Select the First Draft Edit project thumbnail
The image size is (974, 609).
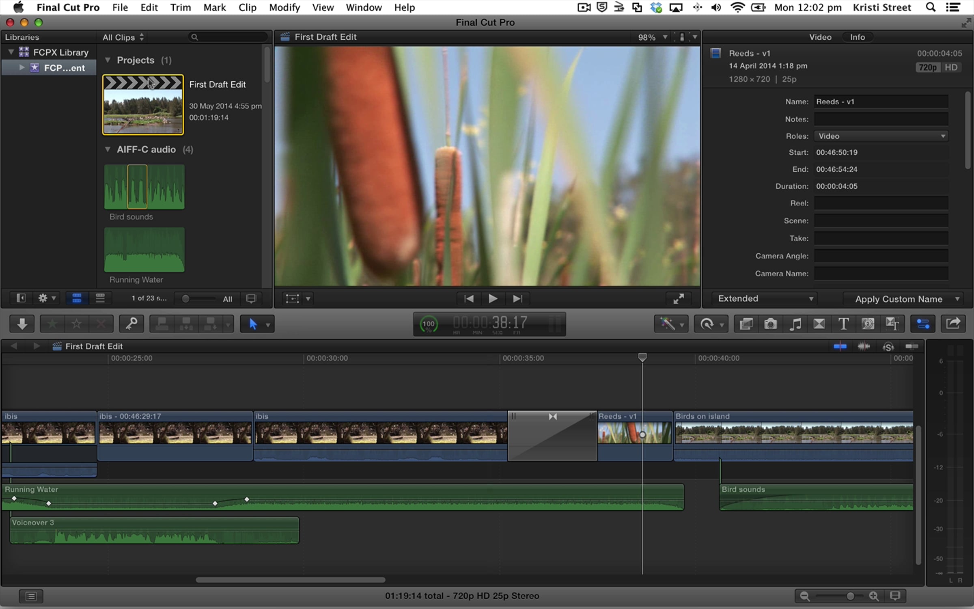tap(143, 105)
